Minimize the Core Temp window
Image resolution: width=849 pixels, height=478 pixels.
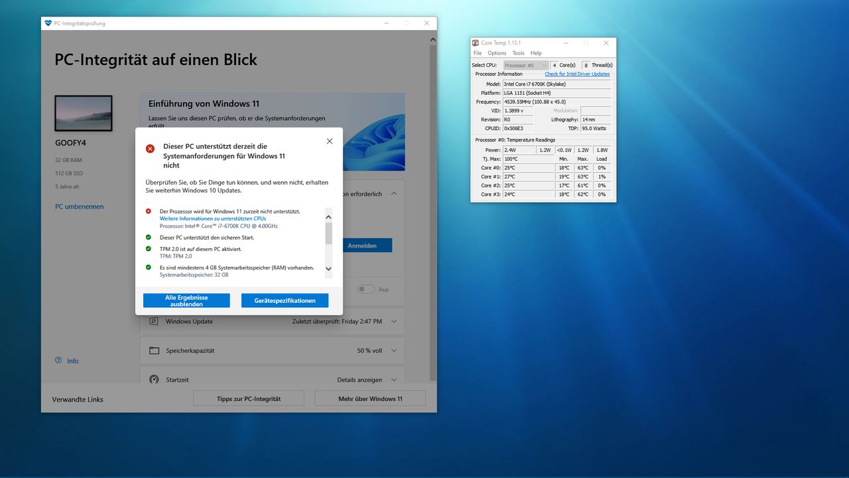[x=565, y=43]
